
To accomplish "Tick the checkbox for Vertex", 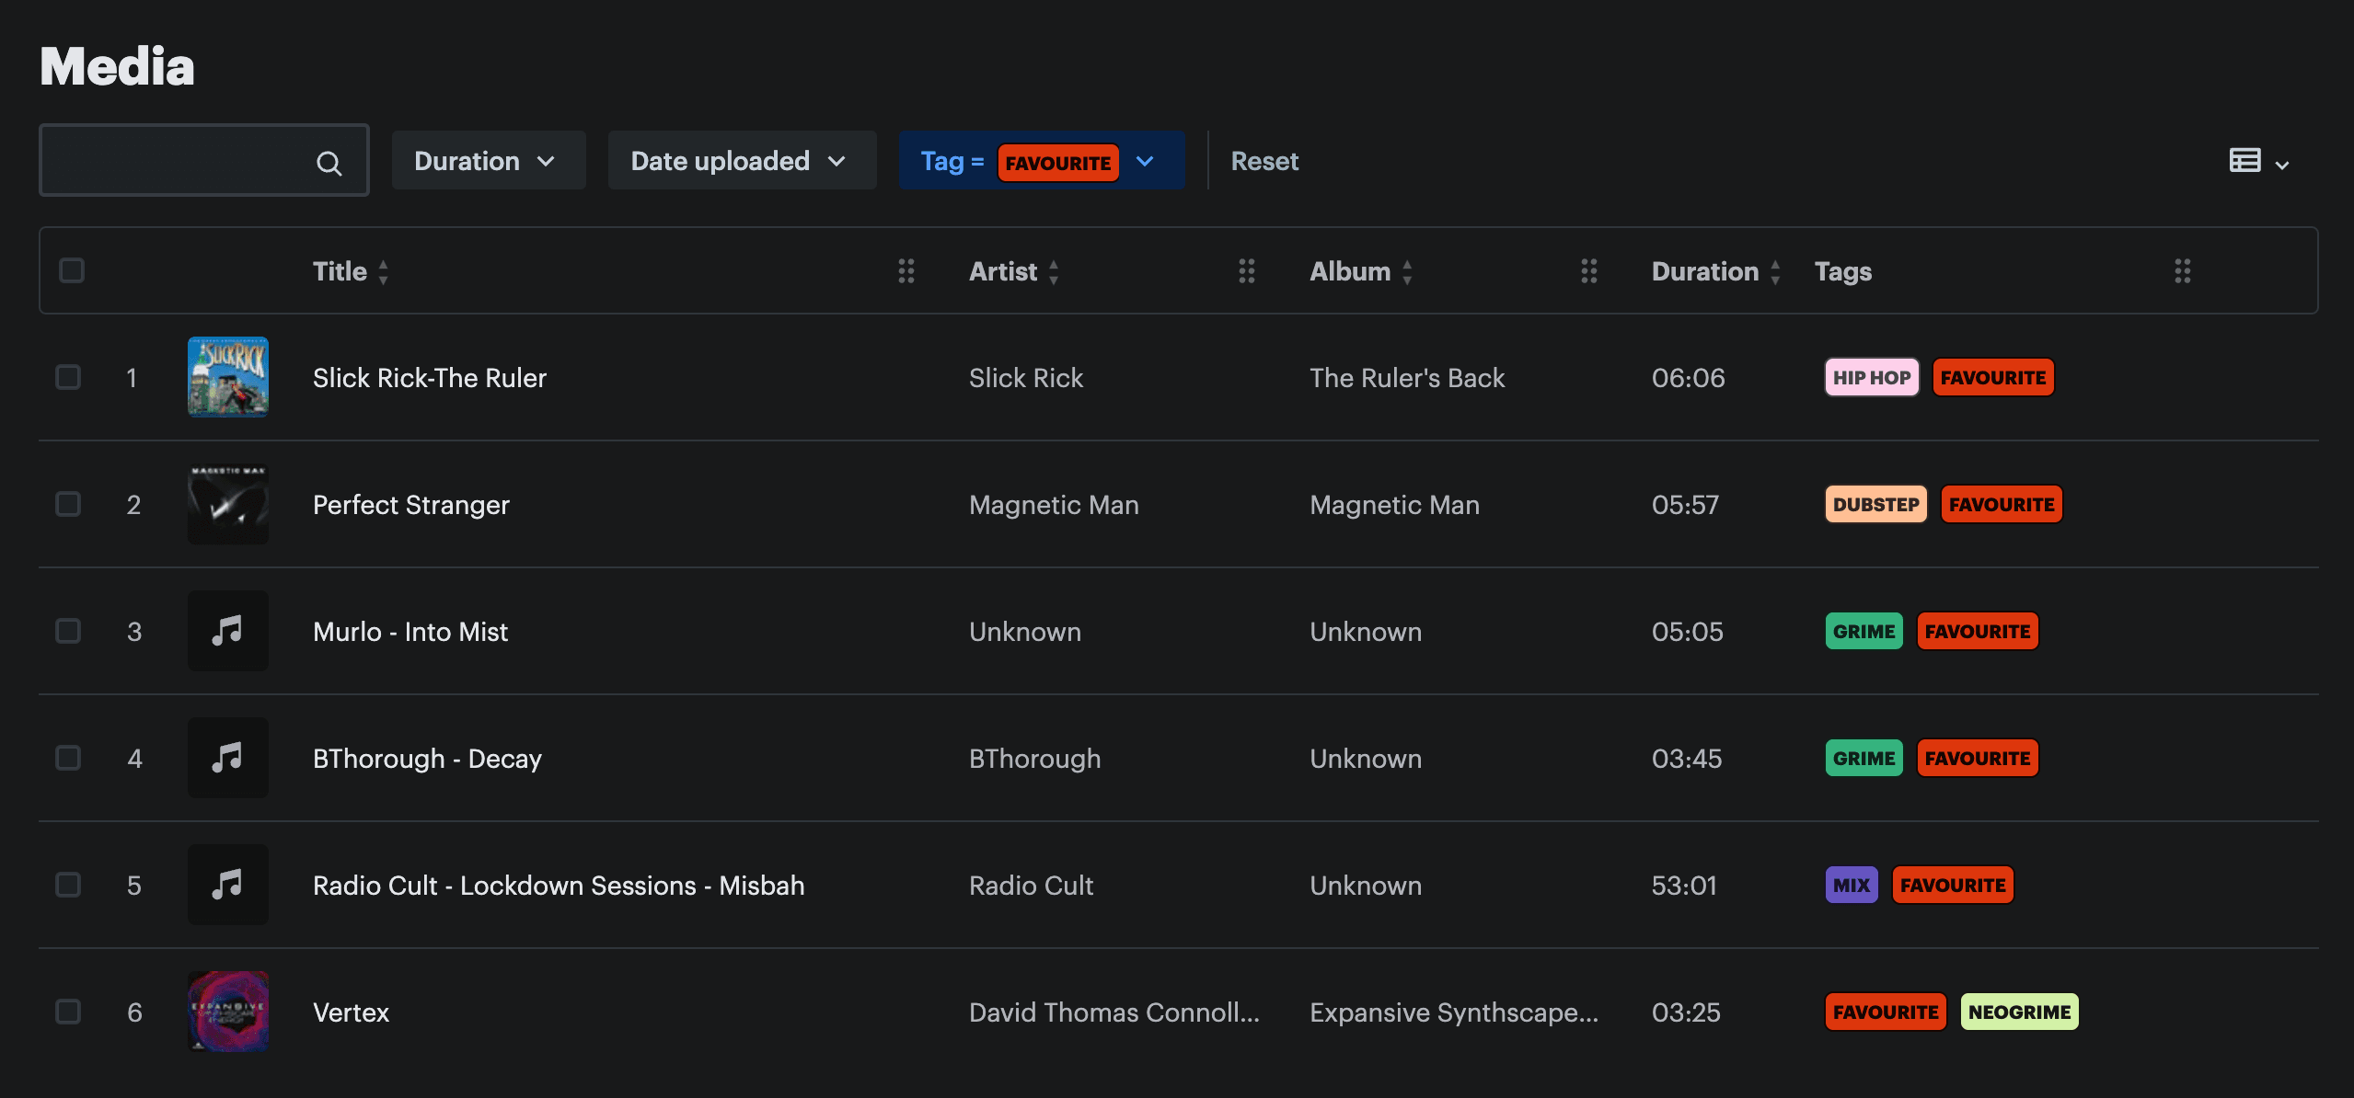I will tap(68, 1012).
